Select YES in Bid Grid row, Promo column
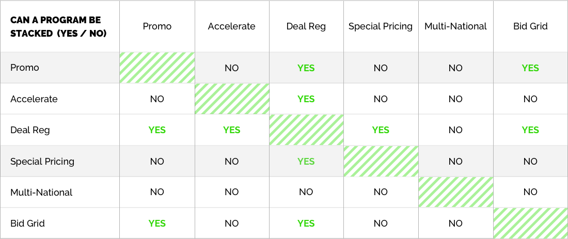568x239 pixels. pos(157,224)
